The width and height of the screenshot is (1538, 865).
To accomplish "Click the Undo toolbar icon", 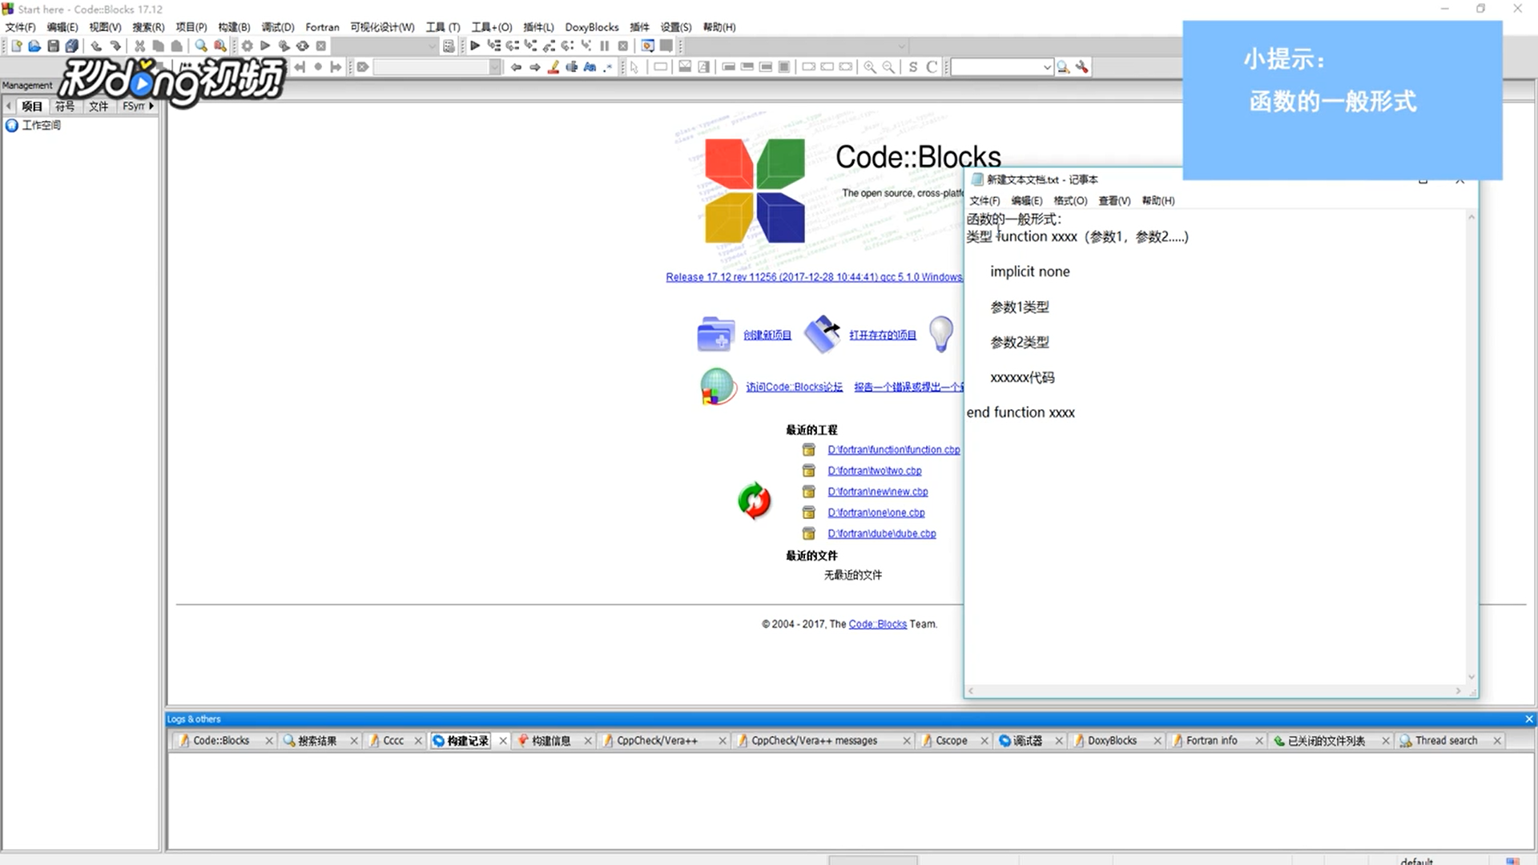I will (x=96, y=46).
